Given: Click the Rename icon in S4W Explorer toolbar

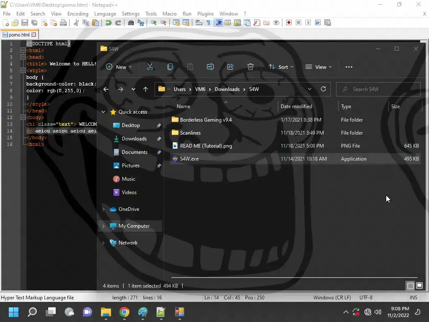Looking at the screenshot, I should [x=210, y=67].
